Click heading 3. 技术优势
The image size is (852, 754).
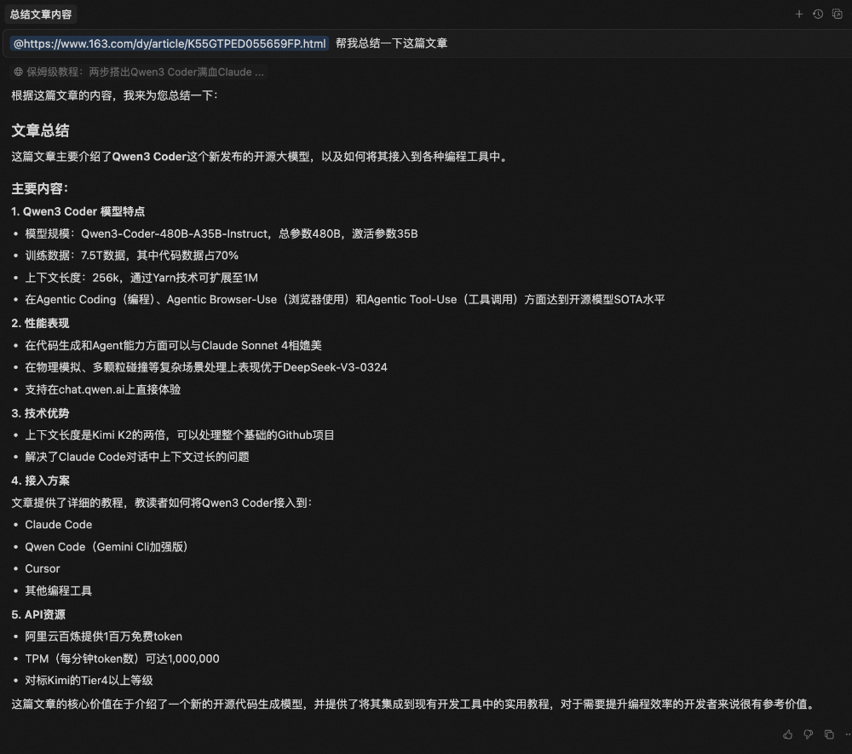[x=40, y=413]
